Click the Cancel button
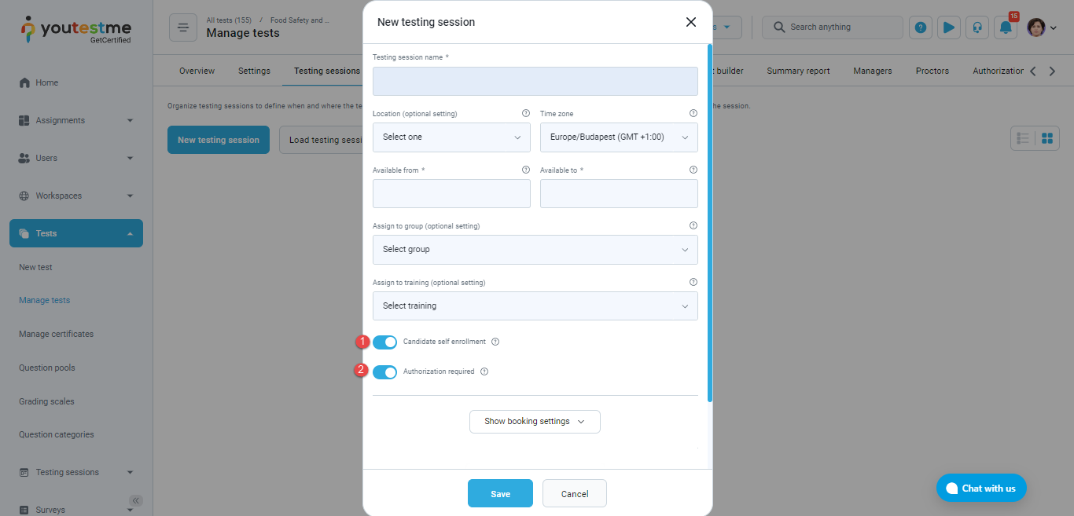 tap(575, 494)
